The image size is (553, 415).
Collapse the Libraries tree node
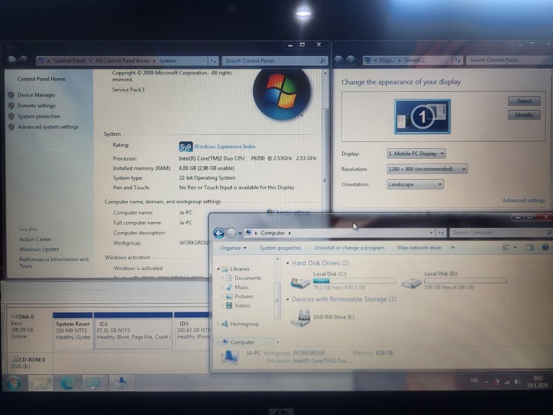[218, 269]
